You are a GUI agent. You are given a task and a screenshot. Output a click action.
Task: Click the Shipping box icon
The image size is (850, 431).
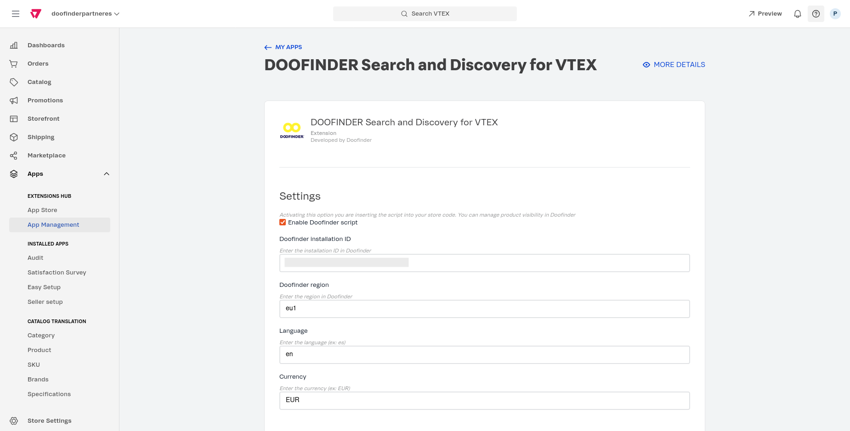coord(14,137)
